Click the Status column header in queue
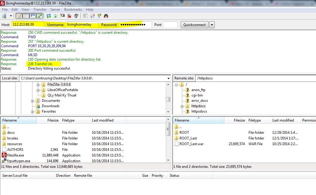The width and height of the screenshot is (316, 195). (x=190, y=176)
